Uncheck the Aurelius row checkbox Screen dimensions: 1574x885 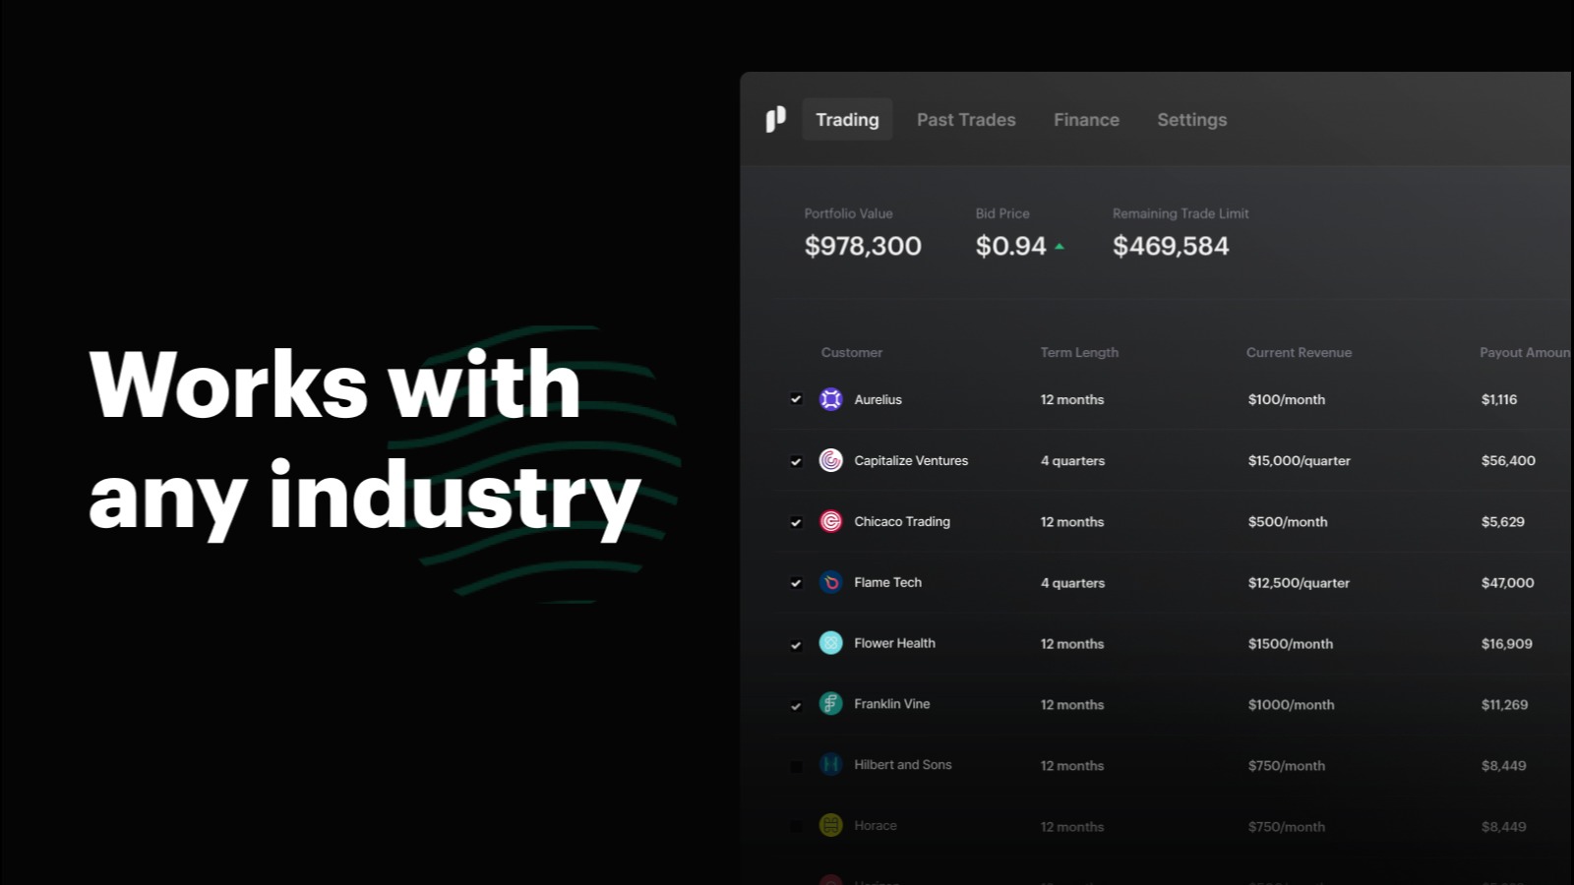[796, 399]
